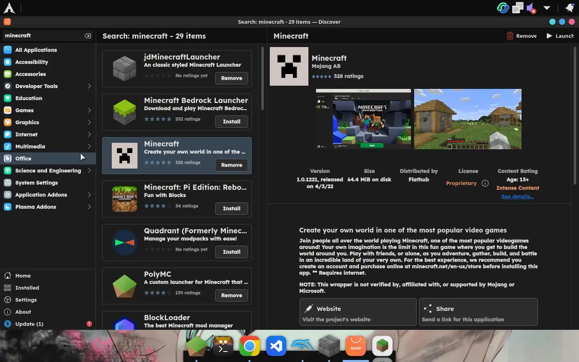Screen dimensions: 579x362
Task: Launch Minecraft from the header
Action: [x=560, y=36]
